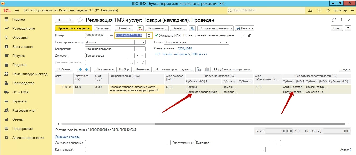Copy the link using the chain icon
The image size is (356, 155).
point(334,20)
